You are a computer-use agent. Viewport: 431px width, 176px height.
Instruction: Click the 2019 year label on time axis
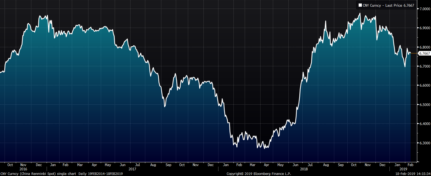(x=403, y=169)
